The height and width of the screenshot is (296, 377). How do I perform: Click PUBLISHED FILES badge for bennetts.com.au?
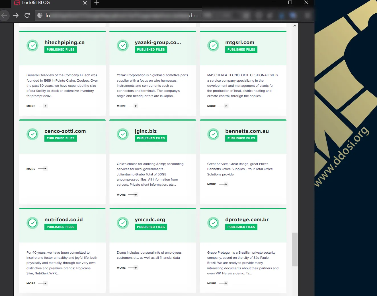tap(241, 138)
